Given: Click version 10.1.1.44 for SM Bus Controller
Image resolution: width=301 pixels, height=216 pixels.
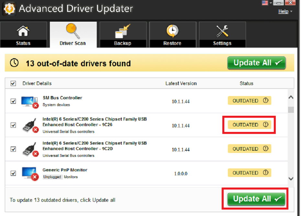Looking at the screenshot, I should coord(181,102).
